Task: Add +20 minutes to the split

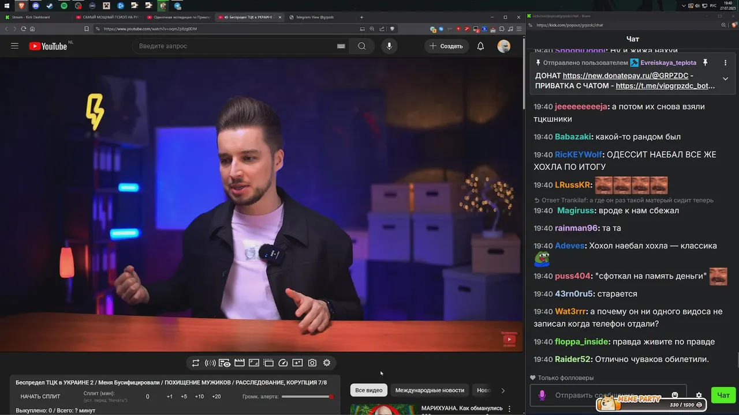Action: 217,397
